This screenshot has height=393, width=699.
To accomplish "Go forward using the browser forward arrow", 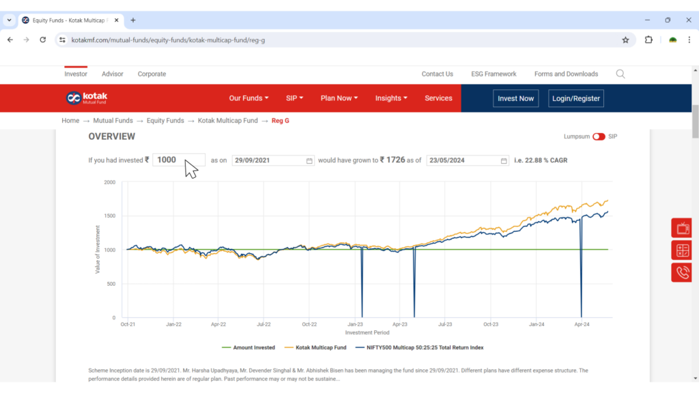I will coord(27,40).
